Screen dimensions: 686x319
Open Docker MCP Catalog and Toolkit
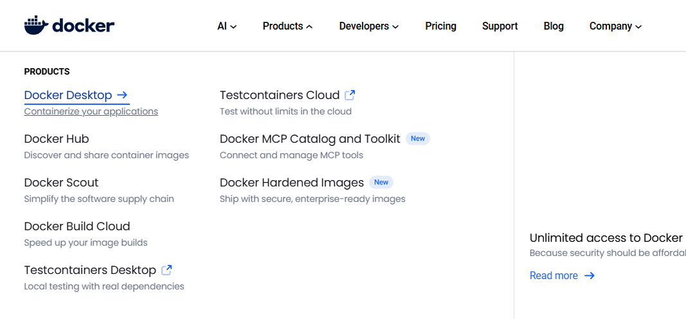pos(310,139)
